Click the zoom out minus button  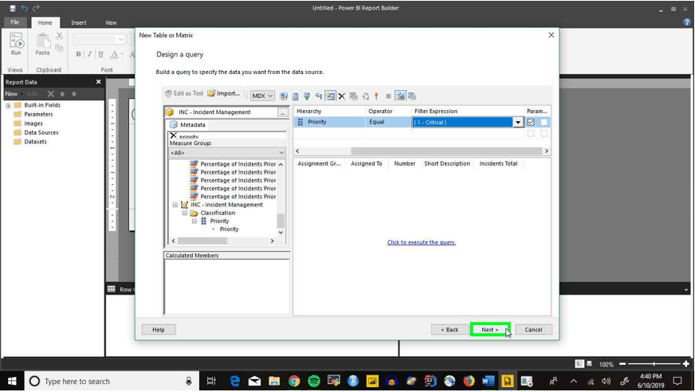[x=622, y=363]
